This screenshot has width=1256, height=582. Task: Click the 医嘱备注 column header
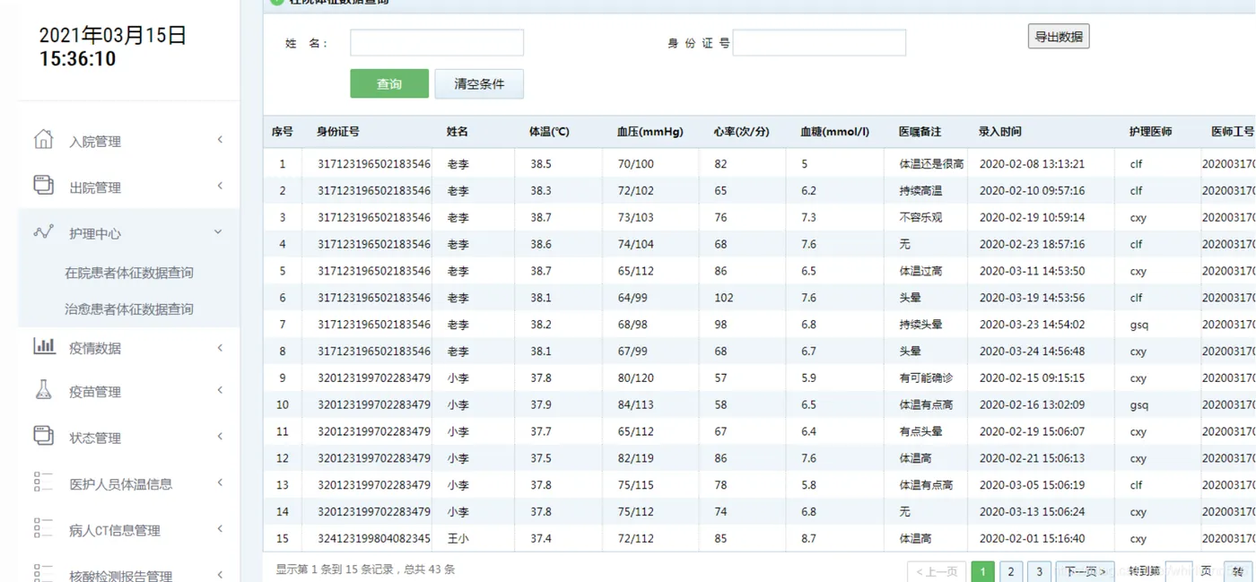click(920, 132)
